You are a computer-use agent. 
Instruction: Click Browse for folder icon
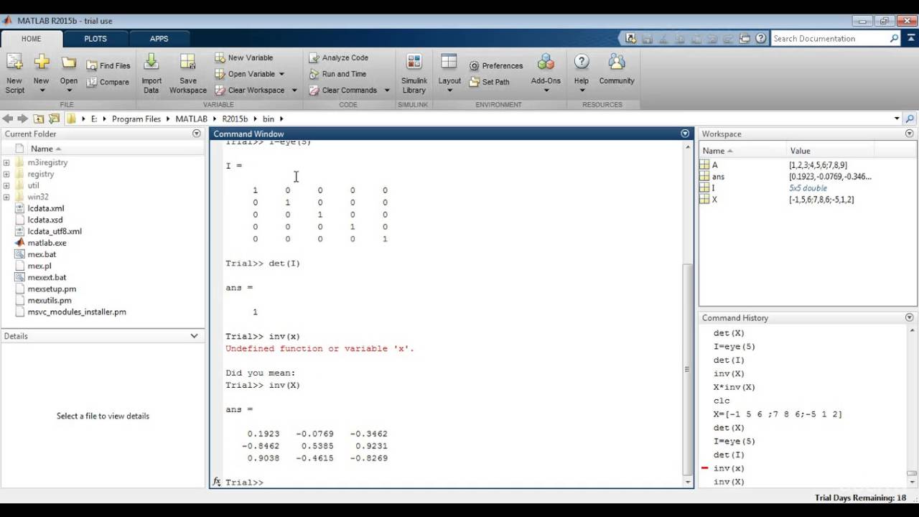(x=54, y=118)
